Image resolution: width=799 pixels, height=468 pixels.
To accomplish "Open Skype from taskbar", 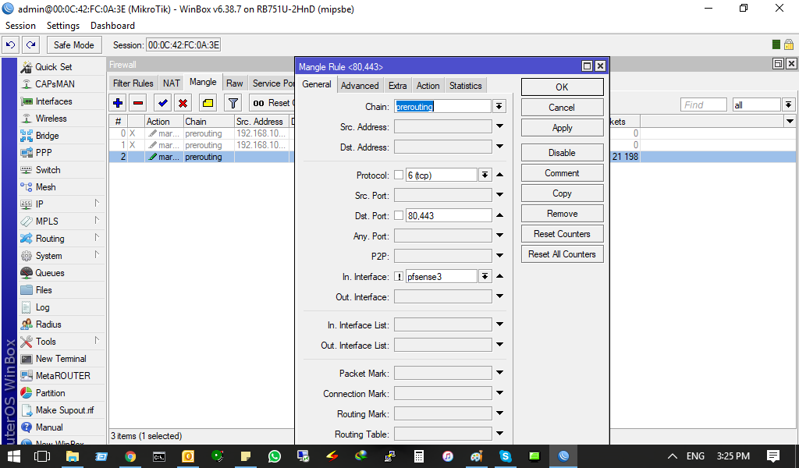I will tap(506, 456).
